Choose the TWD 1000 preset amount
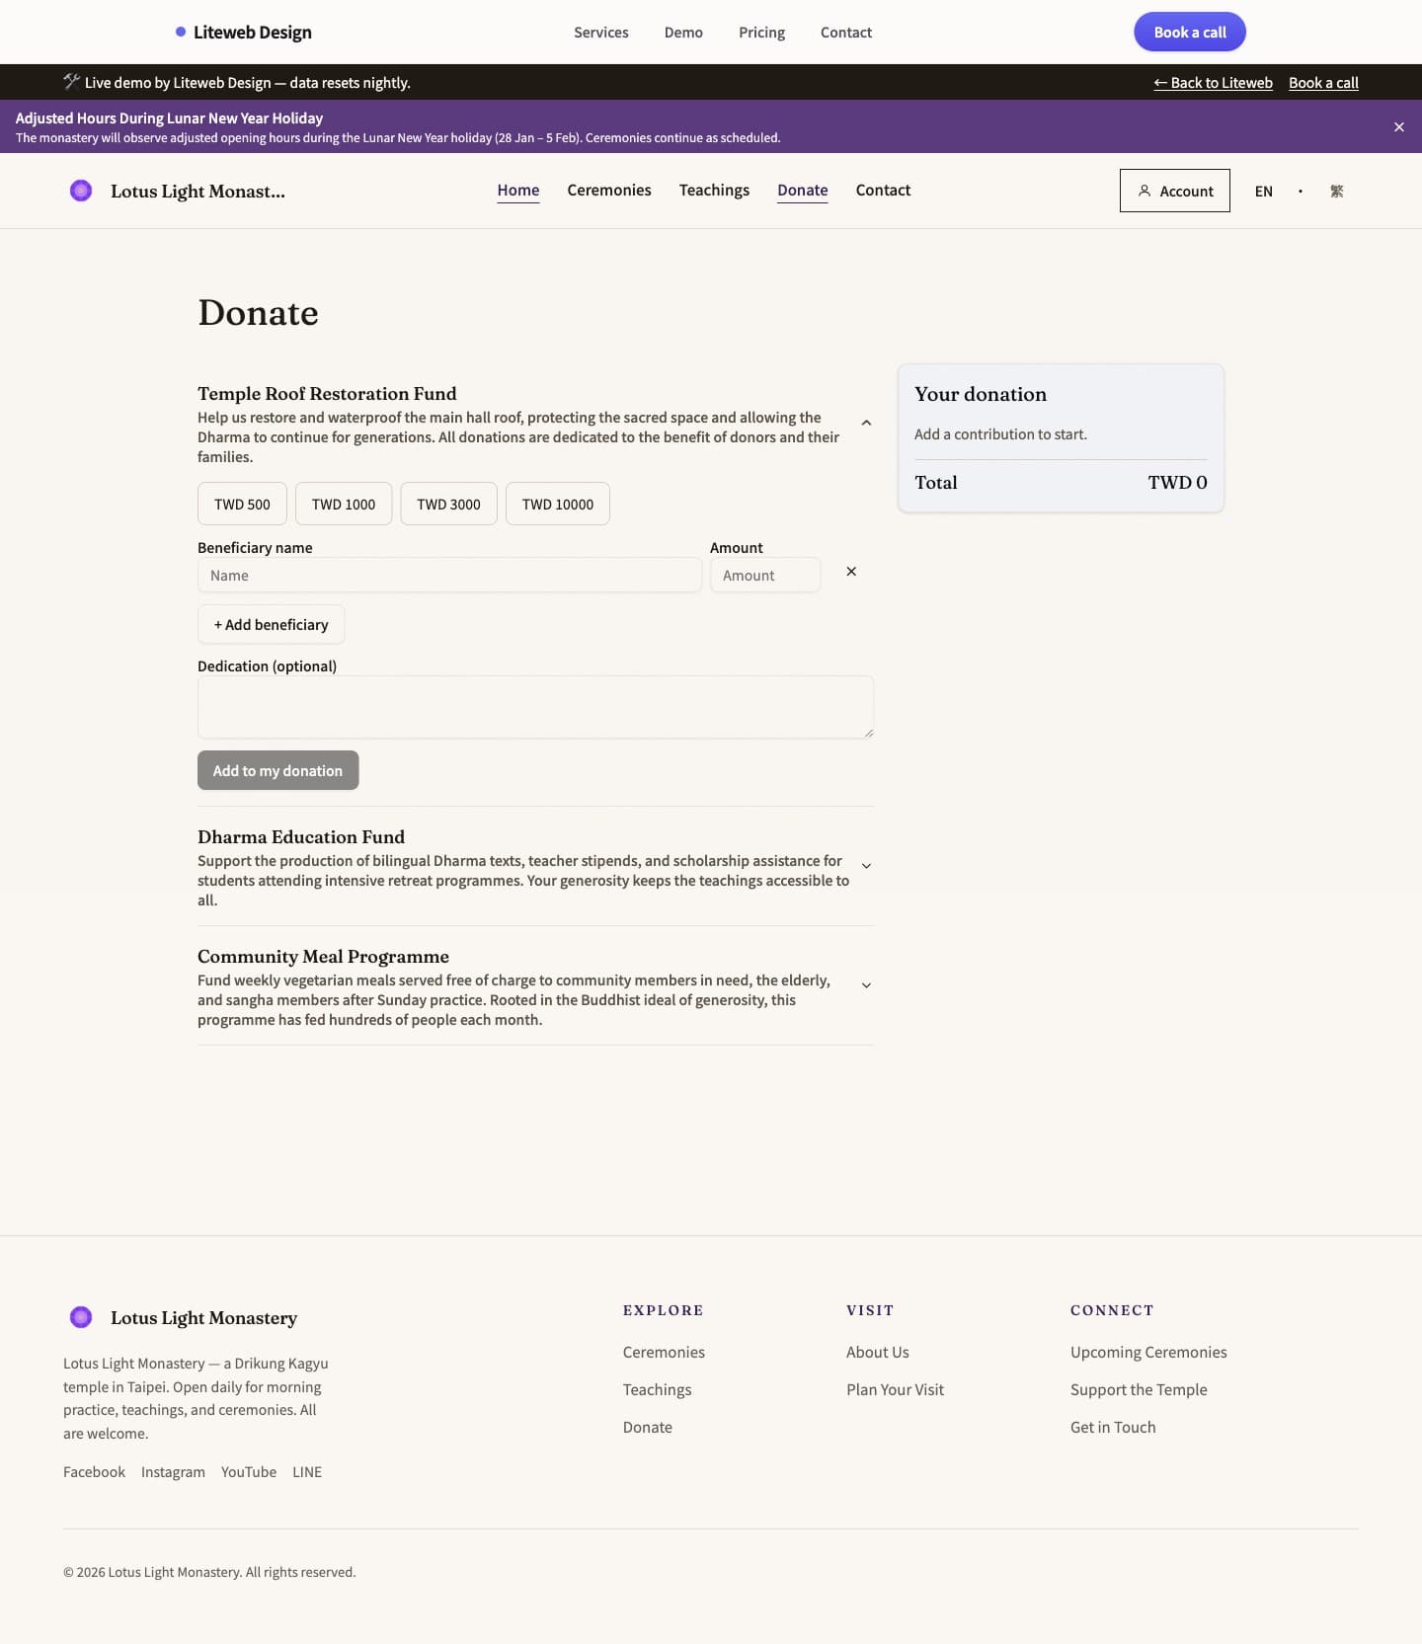 344,504
